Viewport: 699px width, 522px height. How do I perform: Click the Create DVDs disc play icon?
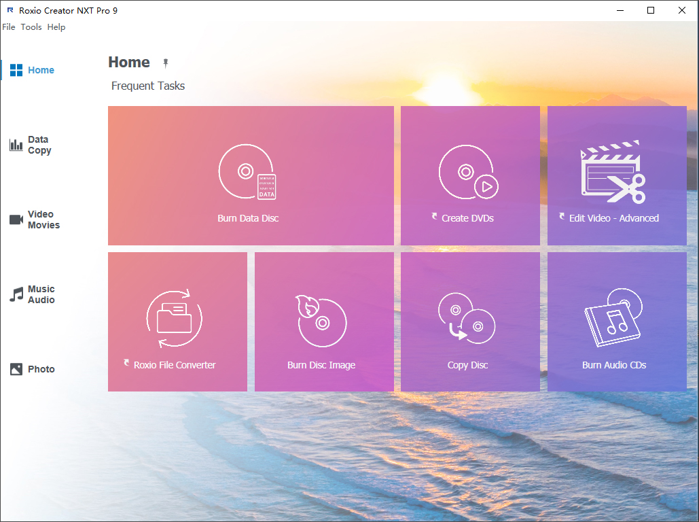[469, 172]
